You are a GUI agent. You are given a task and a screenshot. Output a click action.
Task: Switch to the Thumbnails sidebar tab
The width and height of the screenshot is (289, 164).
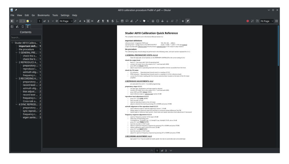coord(12,27)
